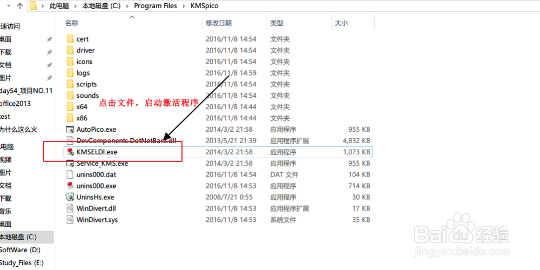Viewport: 540px width, 270px height.
Task: Expand the chevron after Program Files in breadcrumb
Action: (184, 6)
